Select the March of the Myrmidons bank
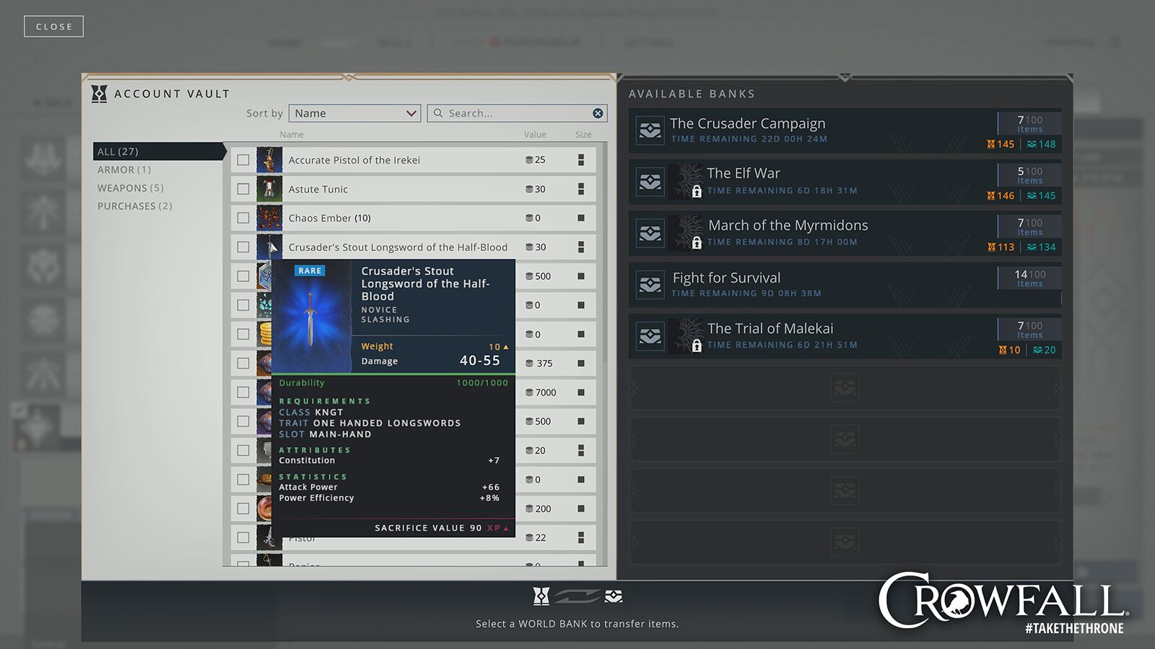Image resolution: width=1155 pixels, height=649 pixels. (845, 233)
